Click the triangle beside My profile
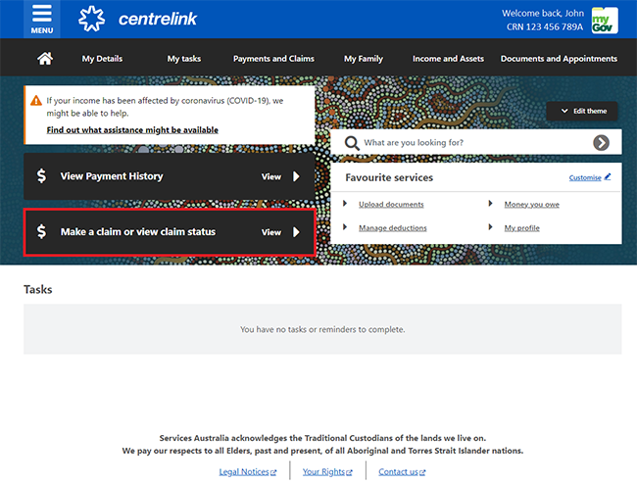The image size is (637, 484). 490,226
